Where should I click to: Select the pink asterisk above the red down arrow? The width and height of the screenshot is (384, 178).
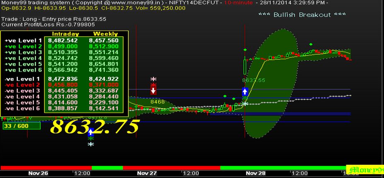pos(153,79)
